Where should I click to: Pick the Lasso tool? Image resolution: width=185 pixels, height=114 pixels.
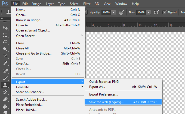[5, 42]
